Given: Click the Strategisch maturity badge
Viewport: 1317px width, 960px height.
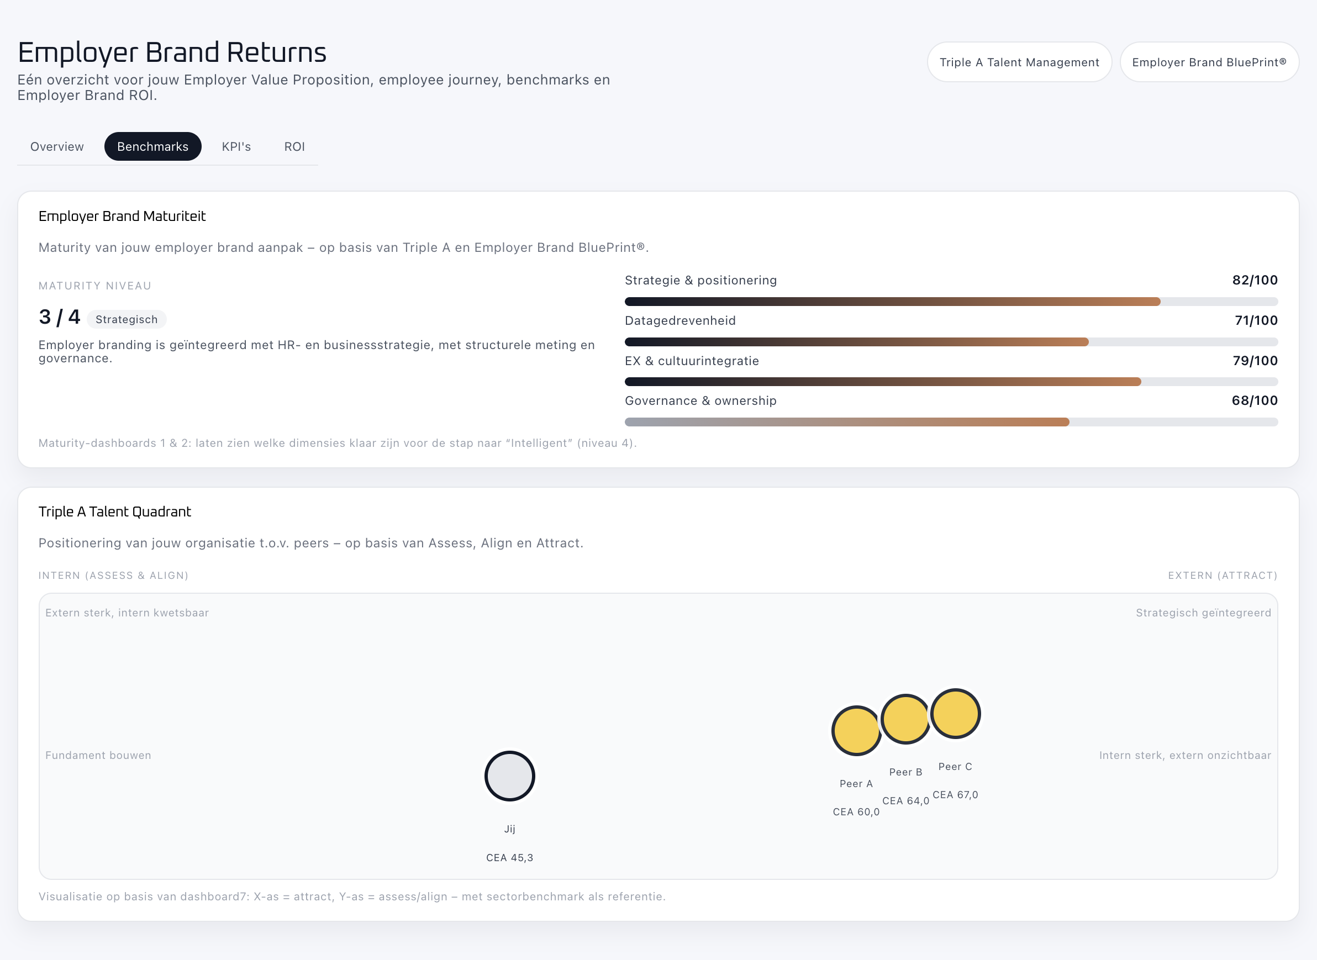Looking at the screenshot, I should point(126,320).
